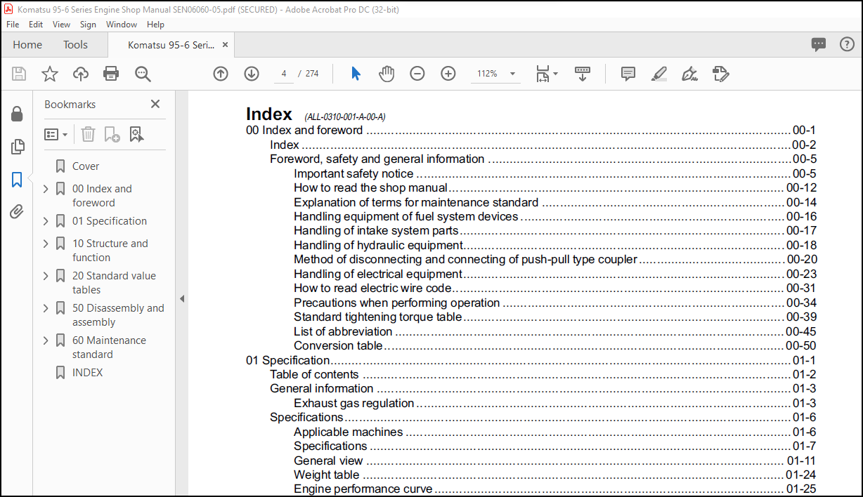The image size is (863, 497).
Task: Click the page number input field
Action: tap(283, 74)
